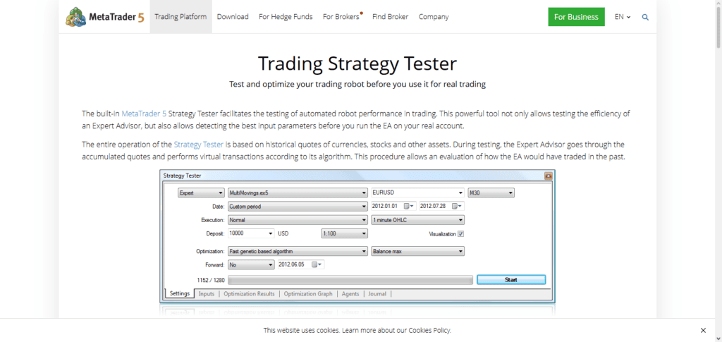
Task: Open the EURUSD symbol dropdown
Action: point(417,193)
